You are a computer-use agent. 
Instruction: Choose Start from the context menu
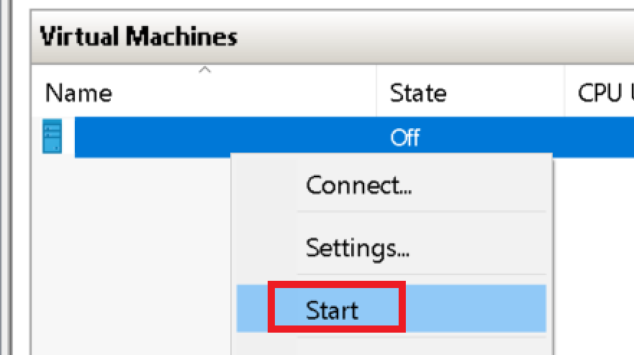(332, 310)
